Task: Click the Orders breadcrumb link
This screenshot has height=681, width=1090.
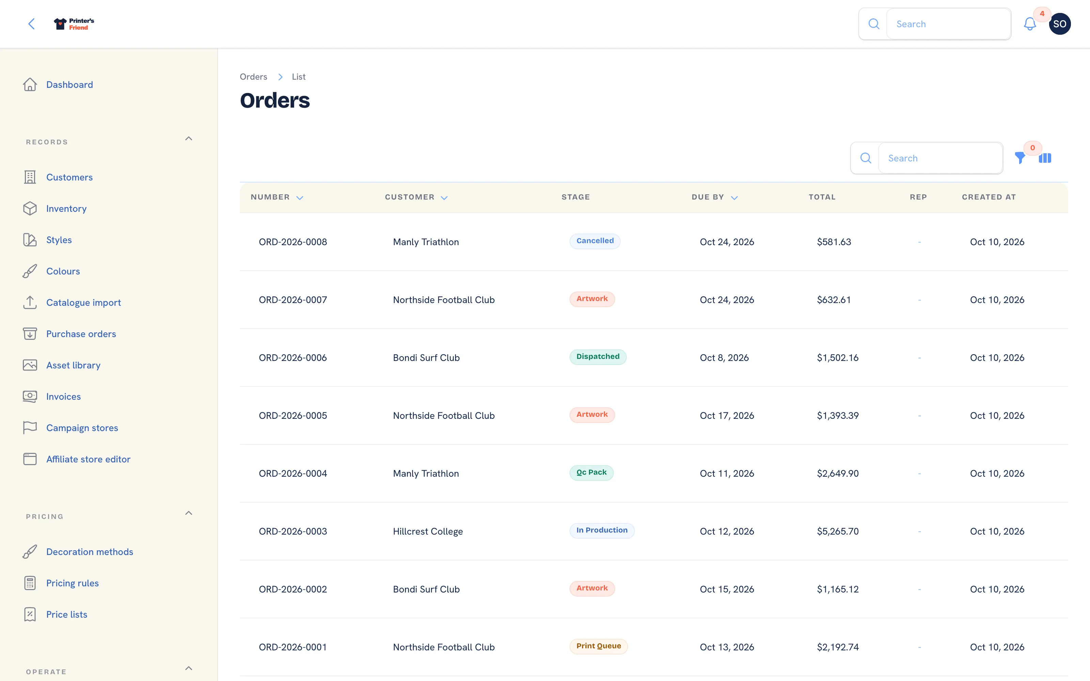Action: 253,77
